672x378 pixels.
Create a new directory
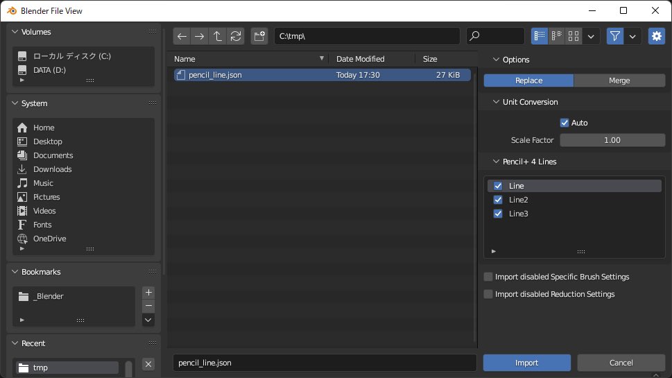click(259, 36)
